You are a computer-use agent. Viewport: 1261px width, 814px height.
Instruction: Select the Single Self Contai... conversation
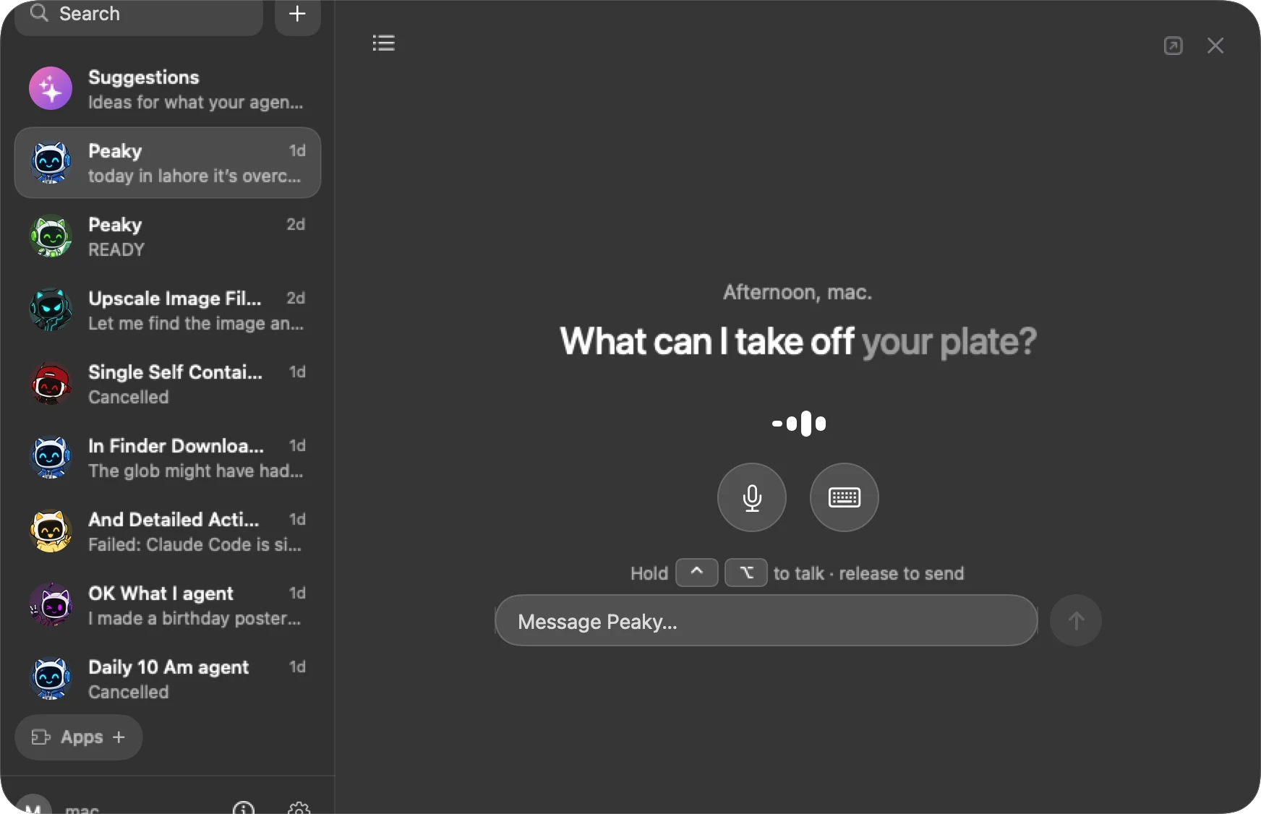click(x=168, y=384)
